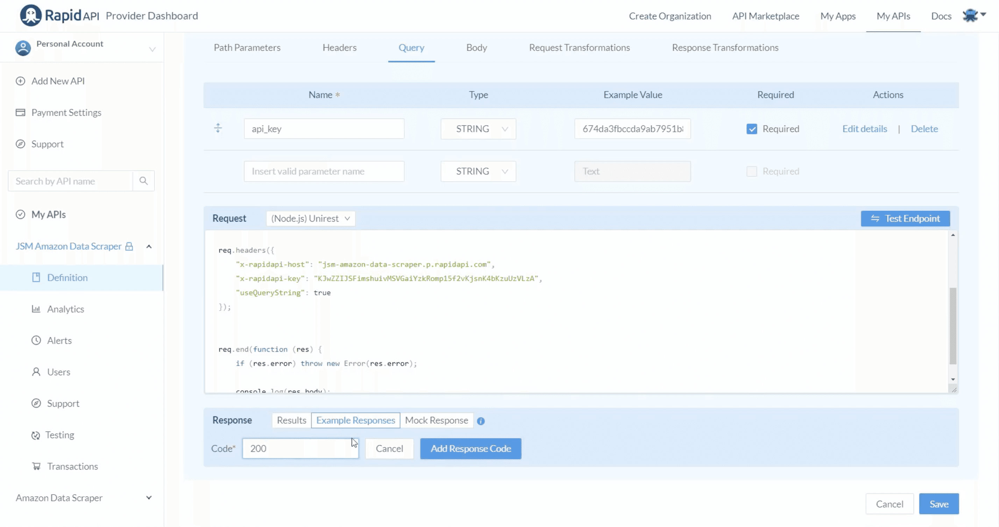Click Delete for the api_key parameter
Viewport: 999px width, 527px height.
click(924, 129)
